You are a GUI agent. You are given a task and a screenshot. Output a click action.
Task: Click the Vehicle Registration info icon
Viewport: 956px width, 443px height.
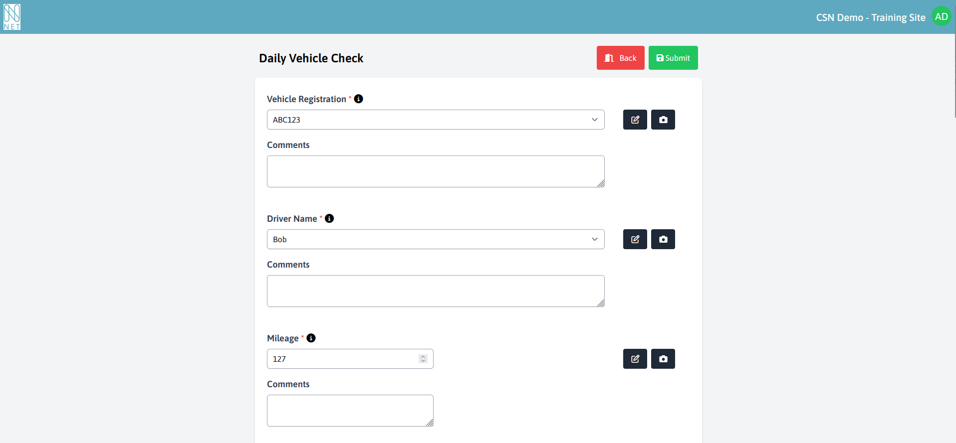tap(358, 99)
